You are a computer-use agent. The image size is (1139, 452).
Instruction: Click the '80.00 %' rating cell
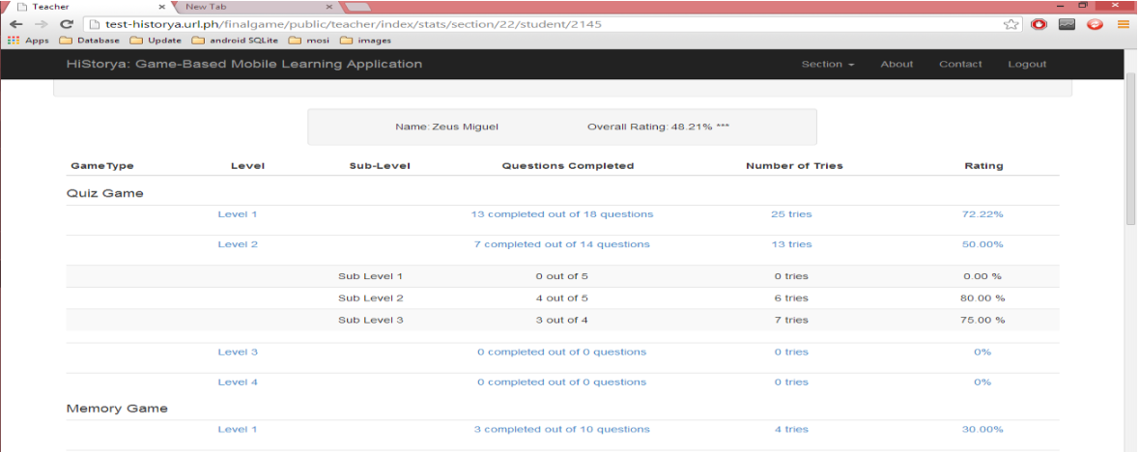pyautogui.click(x=982, y=297)
